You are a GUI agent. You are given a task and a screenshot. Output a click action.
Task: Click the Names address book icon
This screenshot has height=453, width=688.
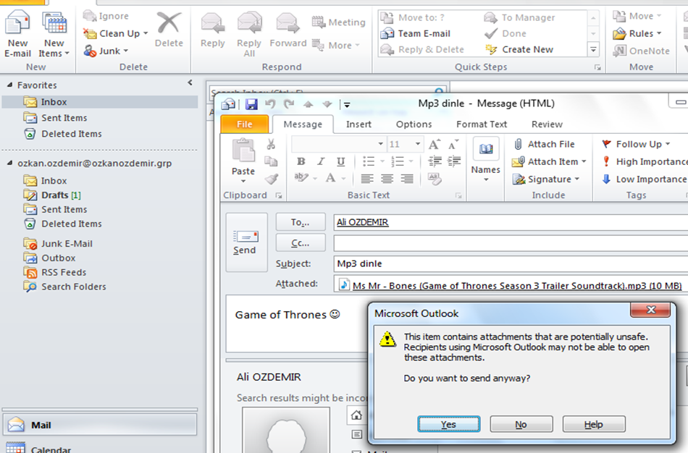tap(486, 150)
